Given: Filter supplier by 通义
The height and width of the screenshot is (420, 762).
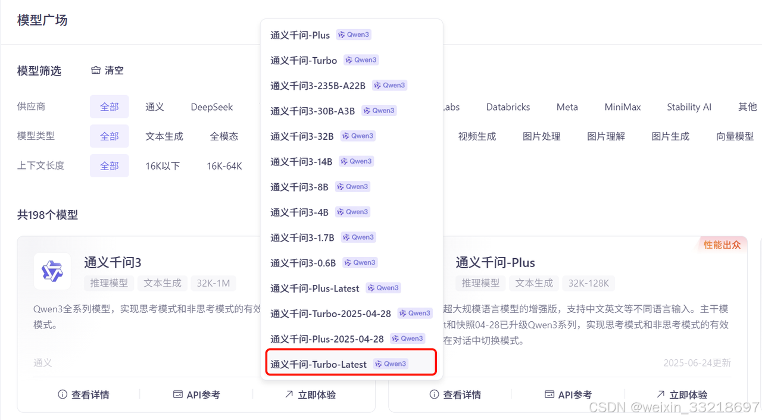Looking at the screenshot, I should click(155, 107).
